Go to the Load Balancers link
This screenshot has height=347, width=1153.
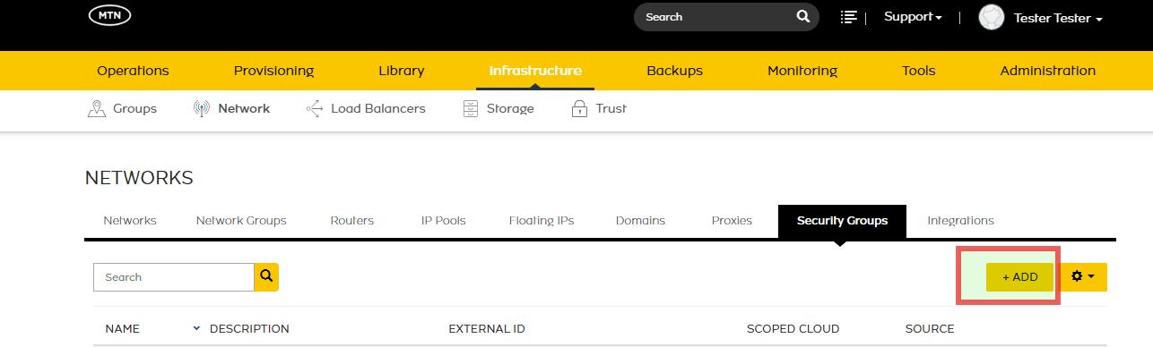click(378, 109)
